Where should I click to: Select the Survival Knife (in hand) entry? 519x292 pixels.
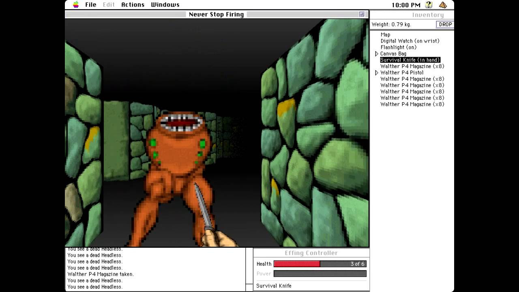coord(410,60)
